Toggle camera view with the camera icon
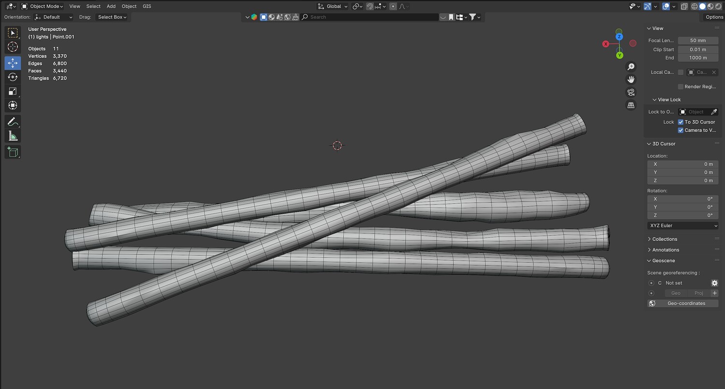 [x=631, y=92]
